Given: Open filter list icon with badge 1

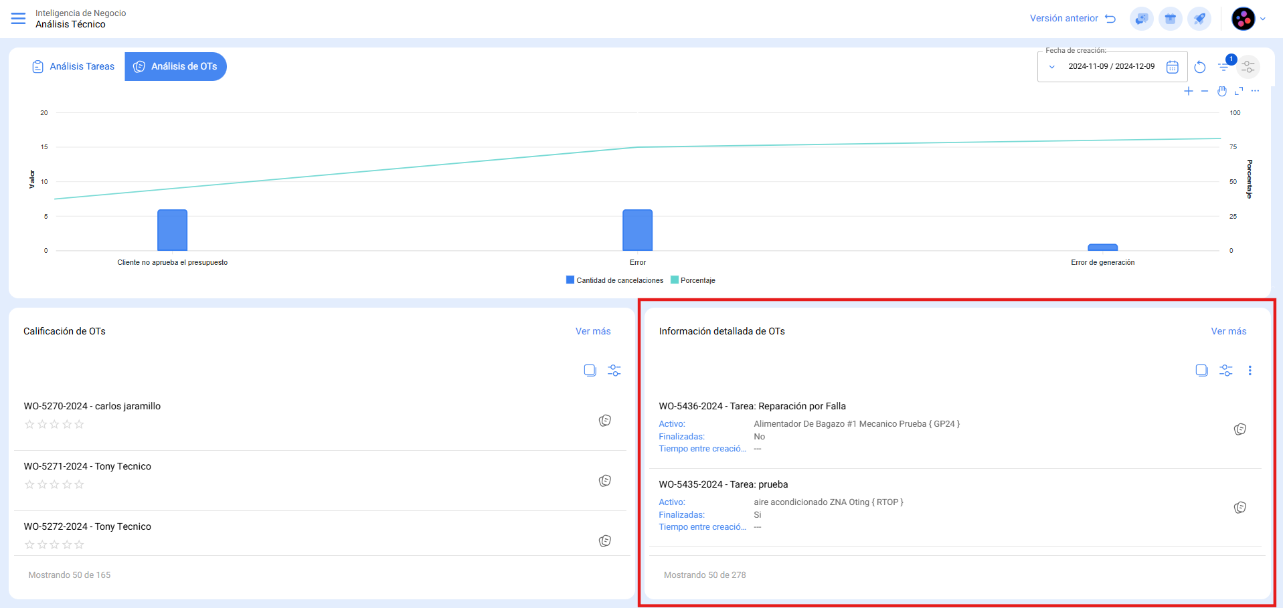Looking at the screenshot, I should click(1224, 66).
